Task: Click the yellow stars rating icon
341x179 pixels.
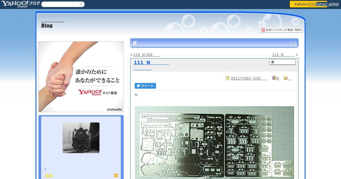Action: pos(49,176)
